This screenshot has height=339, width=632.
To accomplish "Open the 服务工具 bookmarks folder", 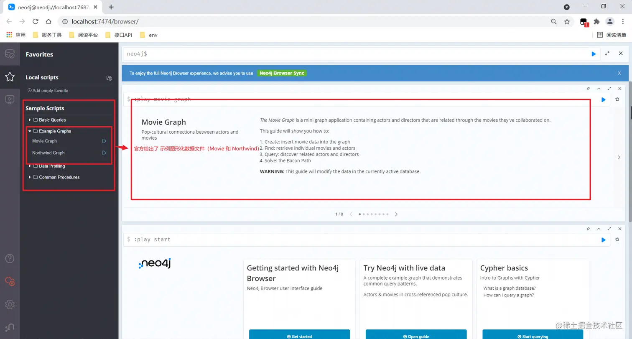I will click(x=47, y=35).
